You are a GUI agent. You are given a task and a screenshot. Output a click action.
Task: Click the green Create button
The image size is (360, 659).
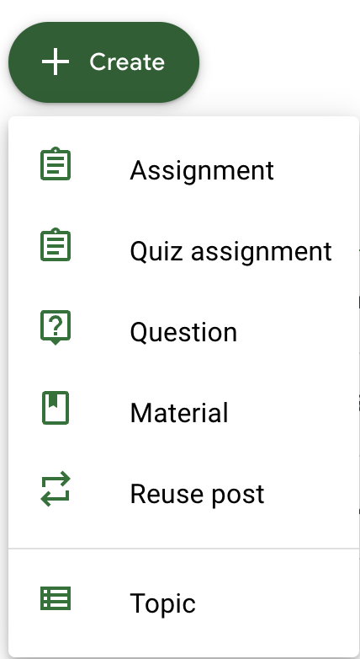pos(103,62)
